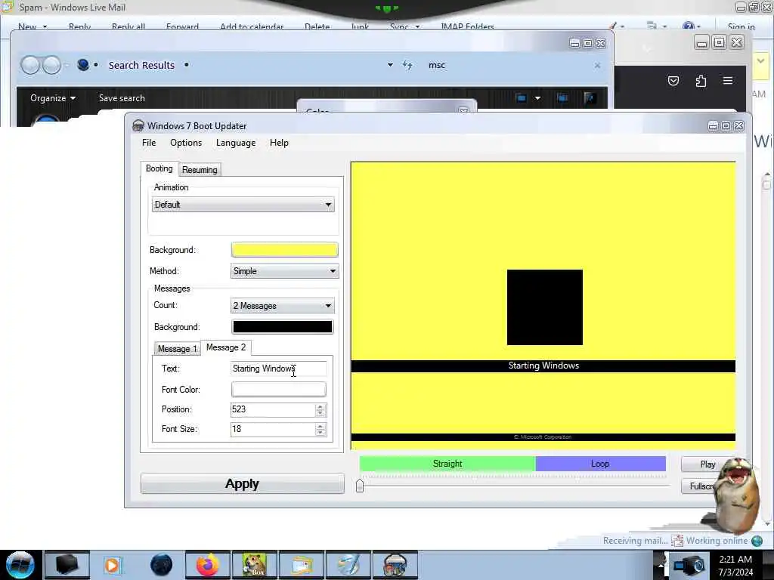
Task: Click the Search Results globe location icon
Action: (x=83, y=65)
